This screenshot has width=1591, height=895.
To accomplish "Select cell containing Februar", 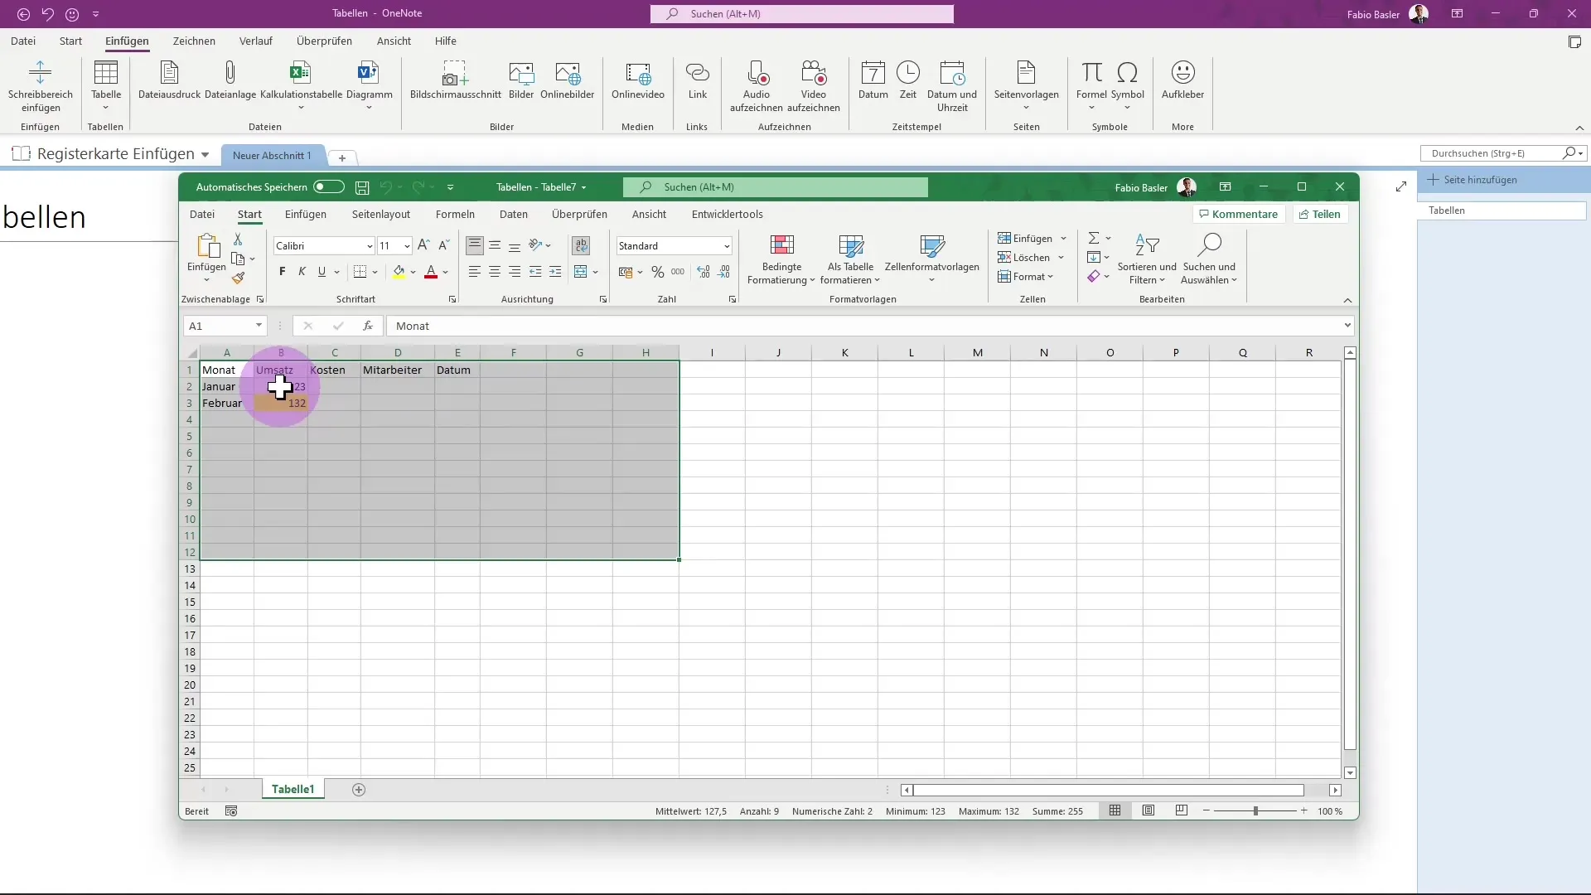I will [x=227, y=403].
